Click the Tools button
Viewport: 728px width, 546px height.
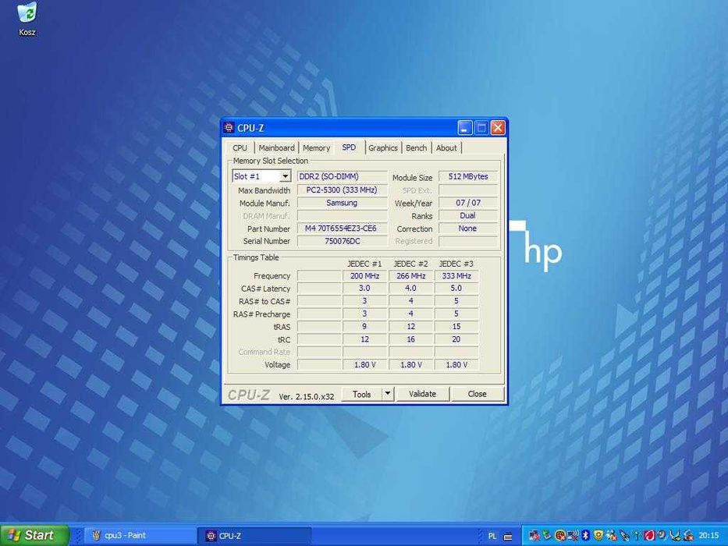[362, 394]
